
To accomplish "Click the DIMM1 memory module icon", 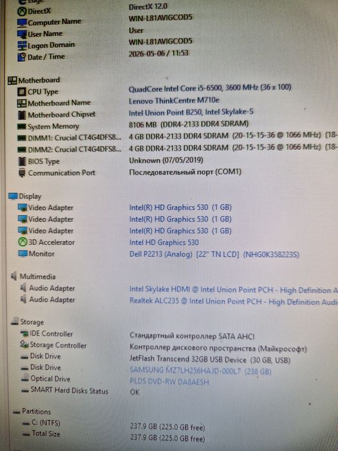I will point(22,138).
